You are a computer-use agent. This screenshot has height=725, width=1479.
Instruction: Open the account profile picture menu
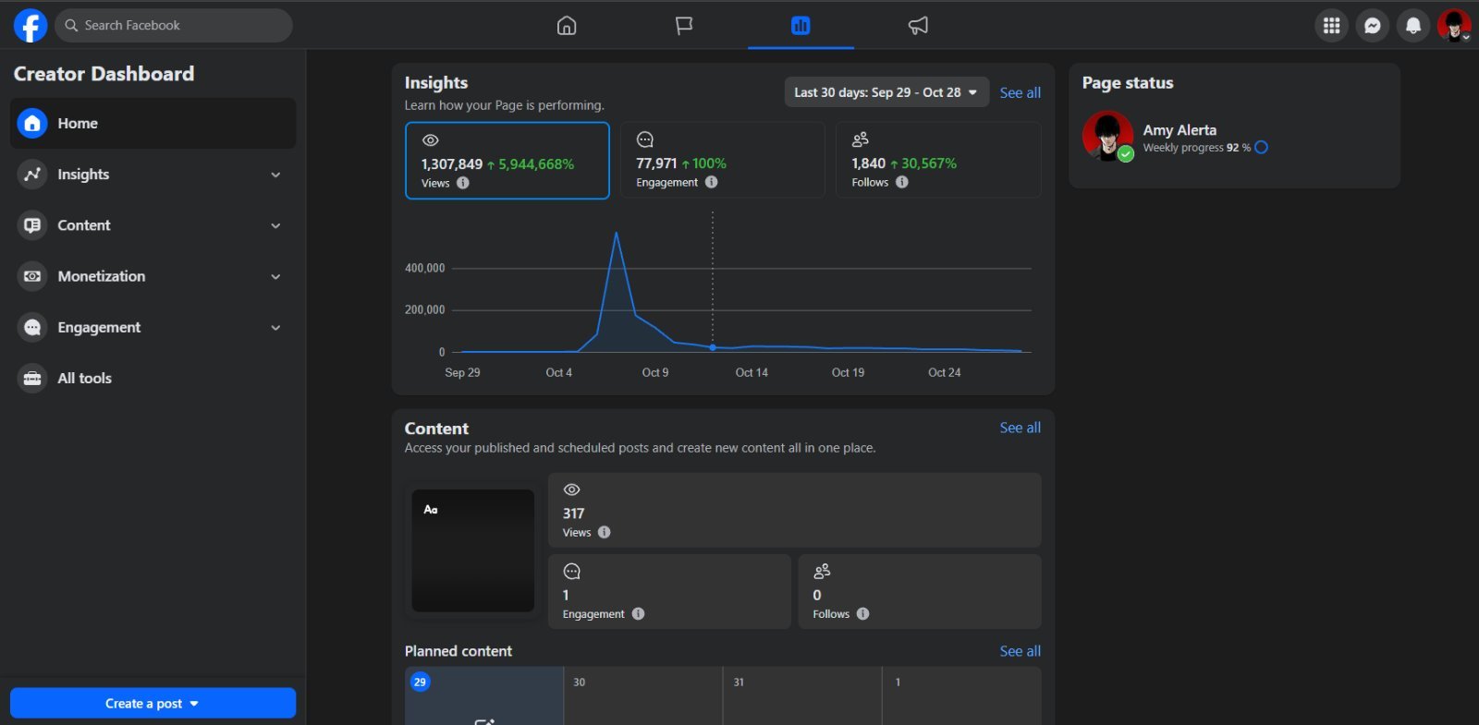[1454, 26]
